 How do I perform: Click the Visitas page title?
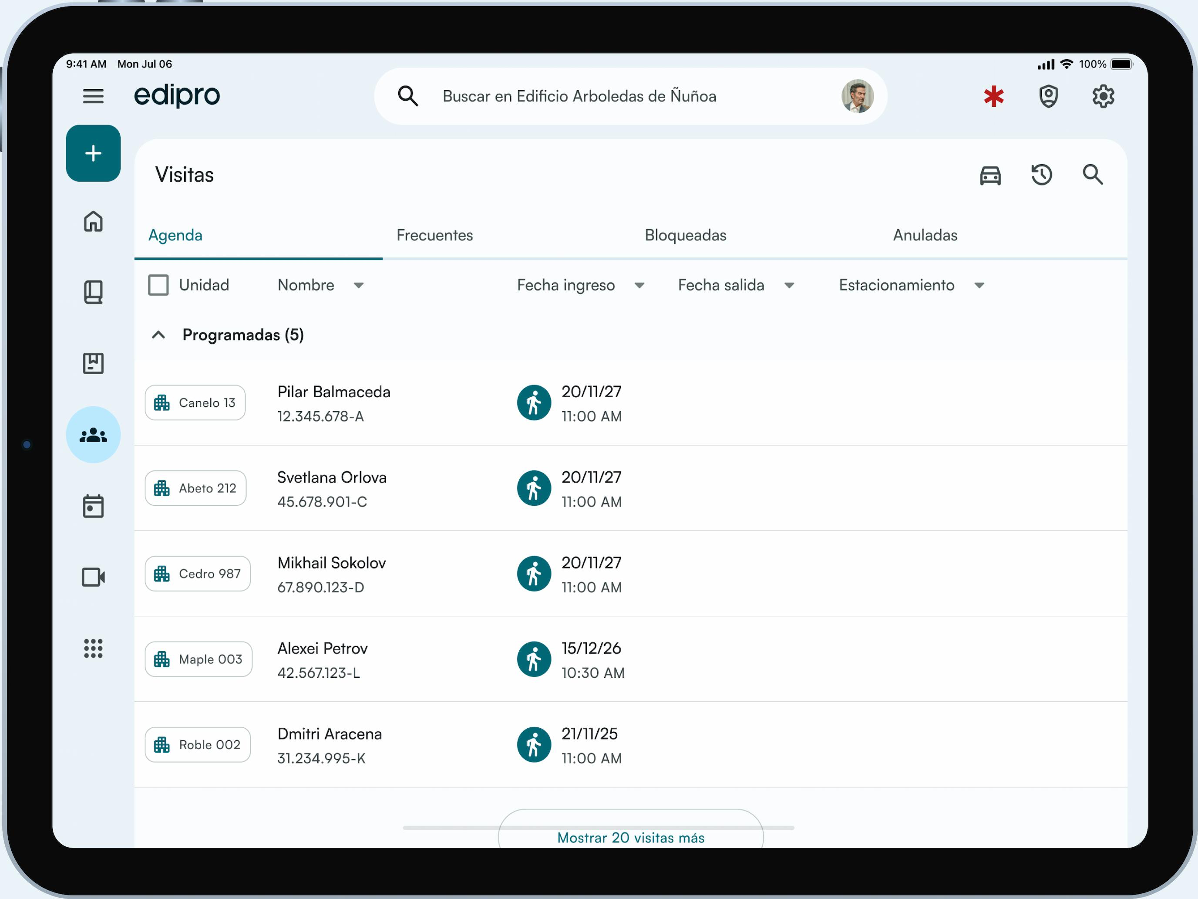point(184,175)
